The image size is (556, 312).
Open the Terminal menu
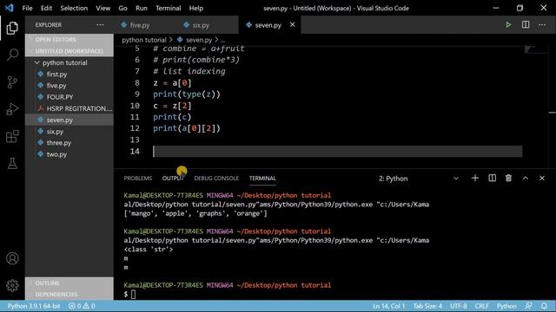tap(168, 8)
